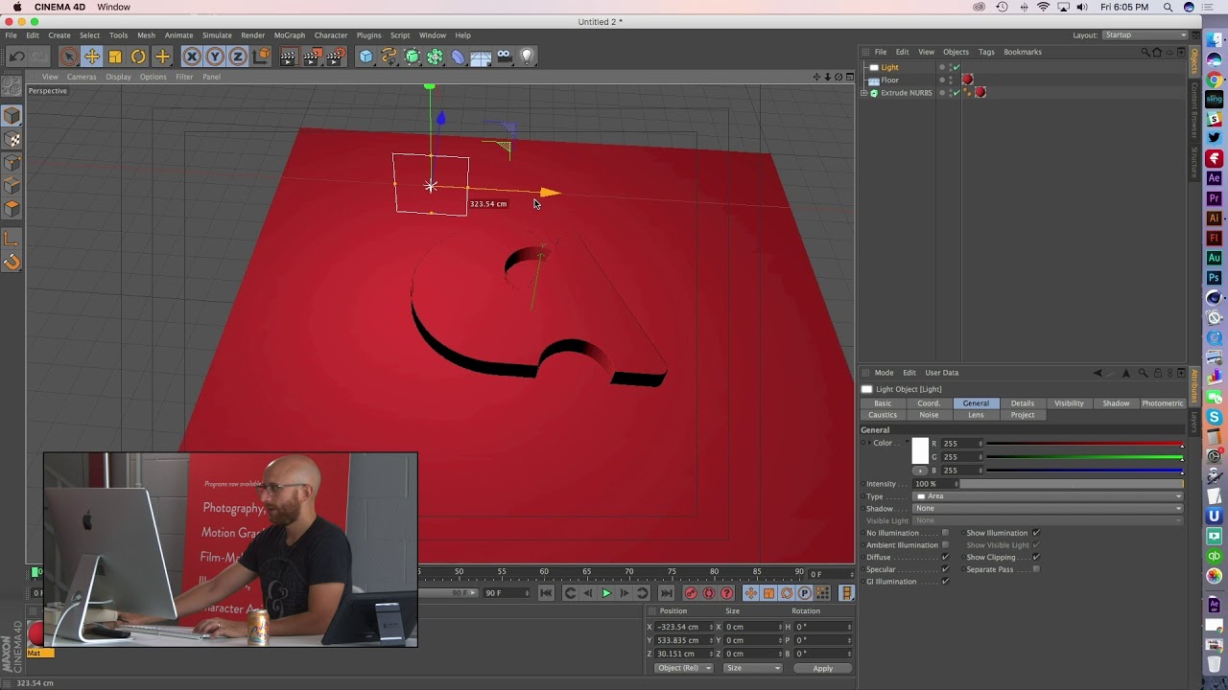Viewport: 1228px width, 690px height.
Task: Uncheck the Specular checkbox
Action: (x=945, y=569)
